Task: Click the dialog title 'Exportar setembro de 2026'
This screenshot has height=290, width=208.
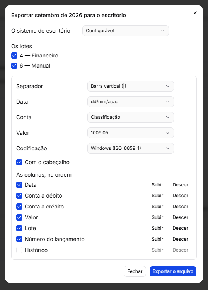Action: (68, 15)
